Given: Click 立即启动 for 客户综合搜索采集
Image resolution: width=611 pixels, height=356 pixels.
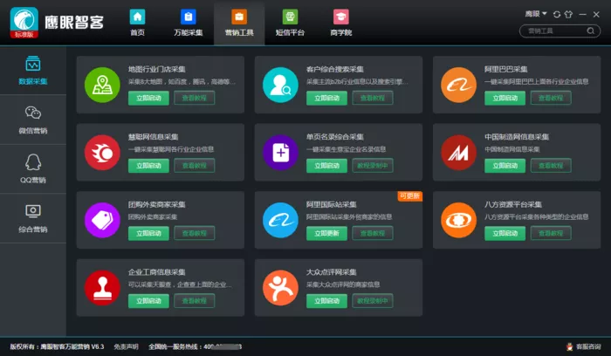Looking at the screenshot, I should coord(326,98).
